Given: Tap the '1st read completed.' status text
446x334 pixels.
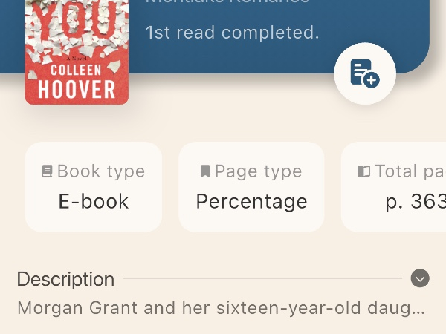Looking at the screenshot, I should [232, 33].
